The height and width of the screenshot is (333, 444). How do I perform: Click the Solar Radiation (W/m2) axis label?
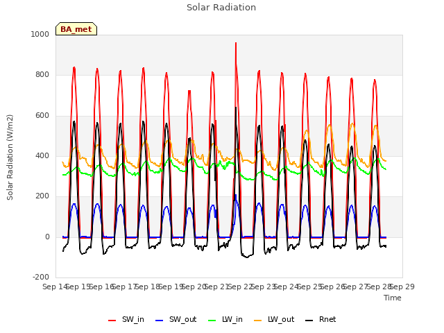10,157
